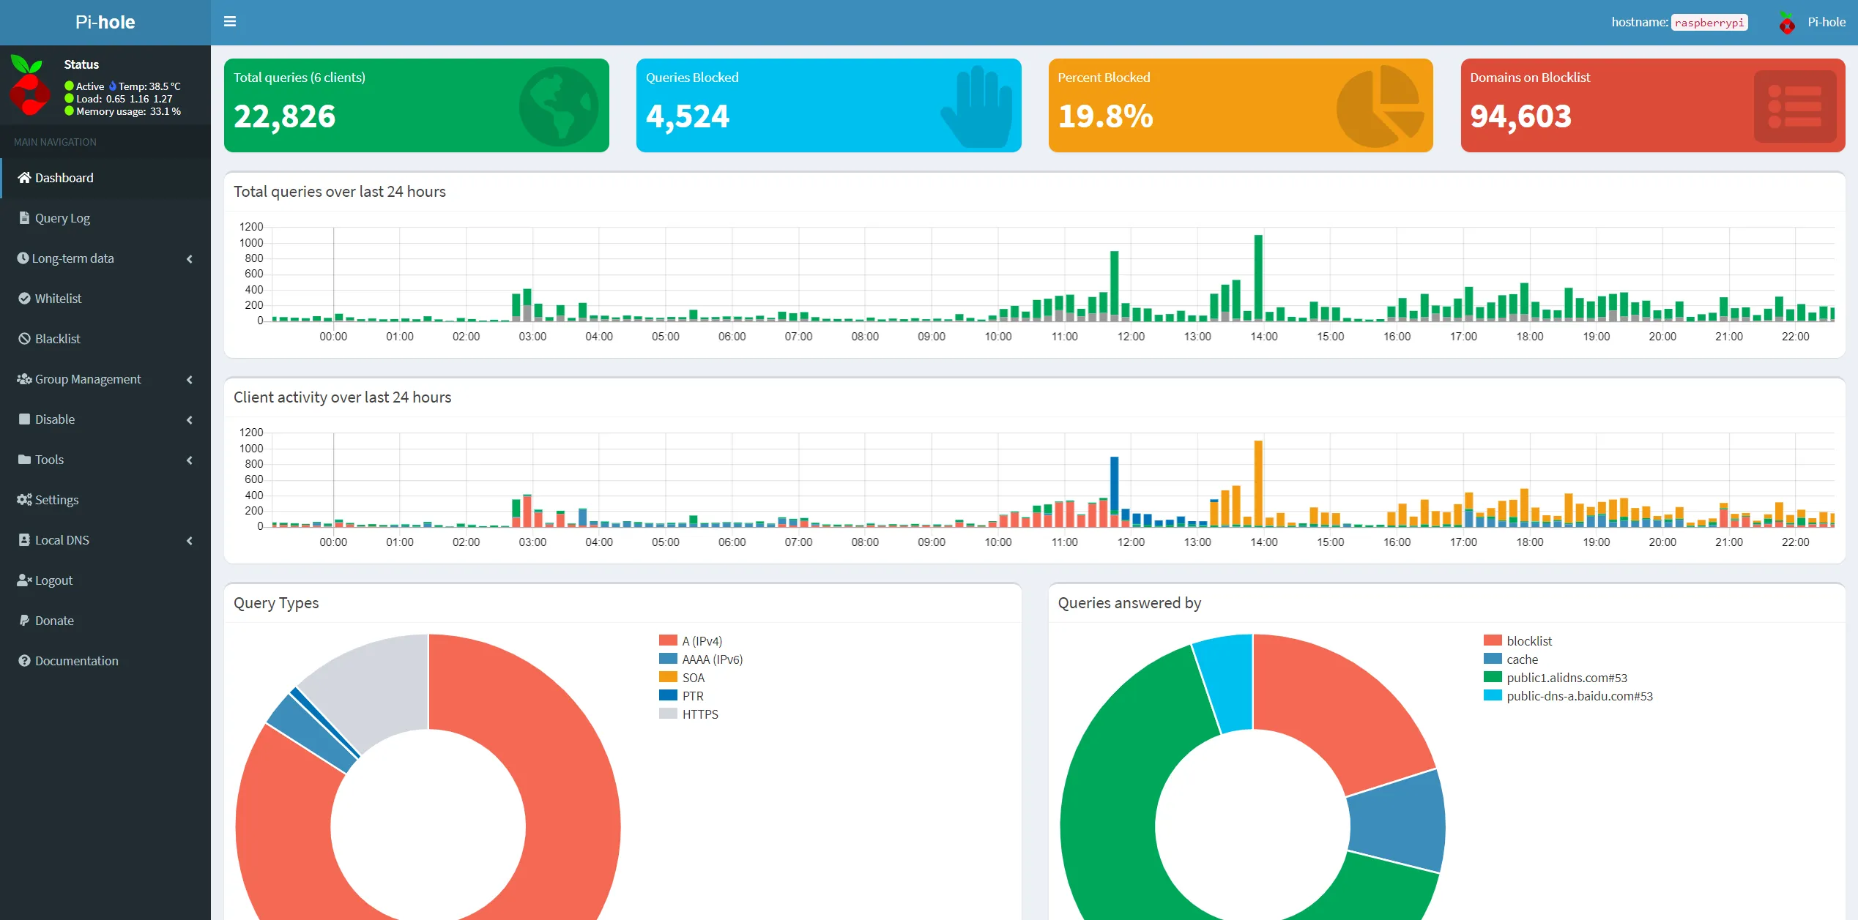The image size is (1858, 920).
Task: Click the house icon beside Dashboard
Action: point(24,177)
